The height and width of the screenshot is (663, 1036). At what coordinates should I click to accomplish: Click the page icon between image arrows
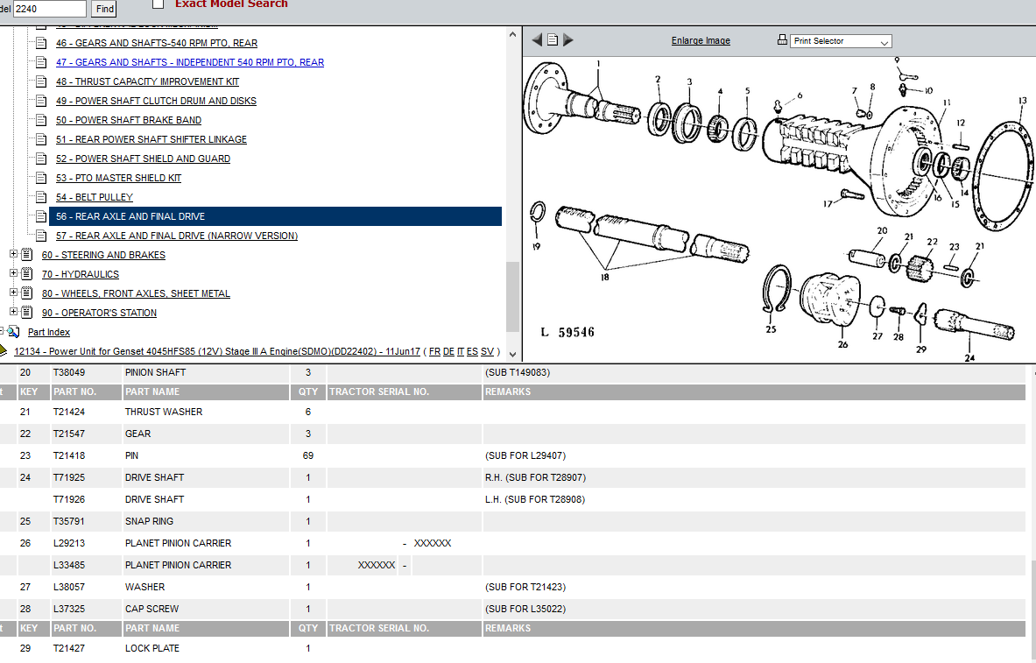click(553, 40)
